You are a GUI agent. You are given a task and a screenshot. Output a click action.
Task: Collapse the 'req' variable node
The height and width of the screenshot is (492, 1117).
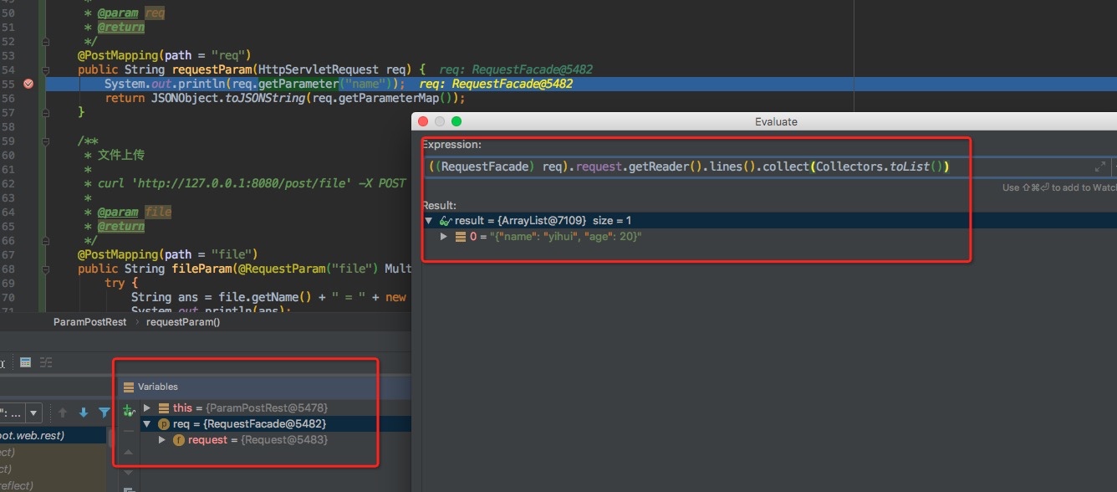pyautogui.click(x=147, y=424)
